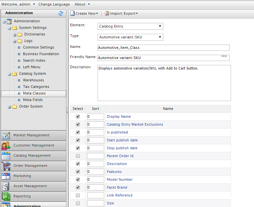This screenshot has height=207, width=254.
Task: Open the Element dropdown showing Catalog Entry
Action: [x=130, y=27]
